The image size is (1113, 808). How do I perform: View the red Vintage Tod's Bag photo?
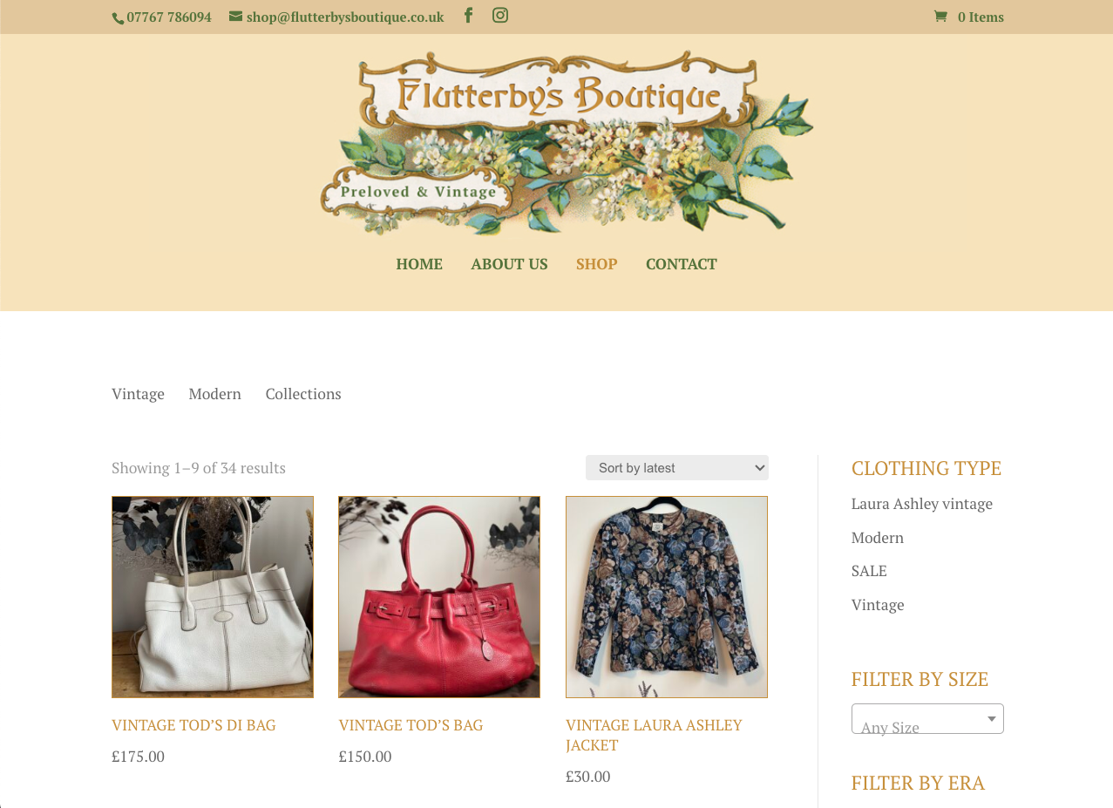tap(439, 597)
